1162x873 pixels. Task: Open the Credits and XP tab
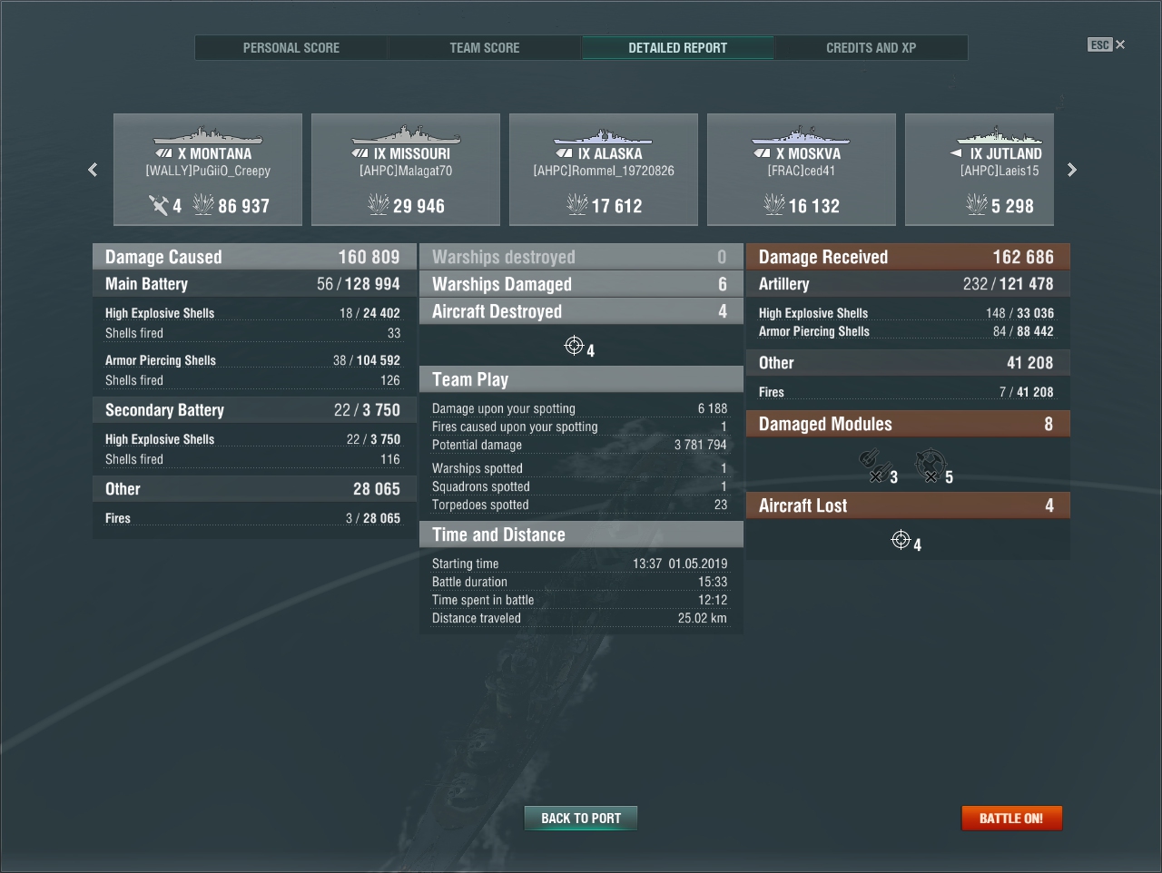(871, 47)
